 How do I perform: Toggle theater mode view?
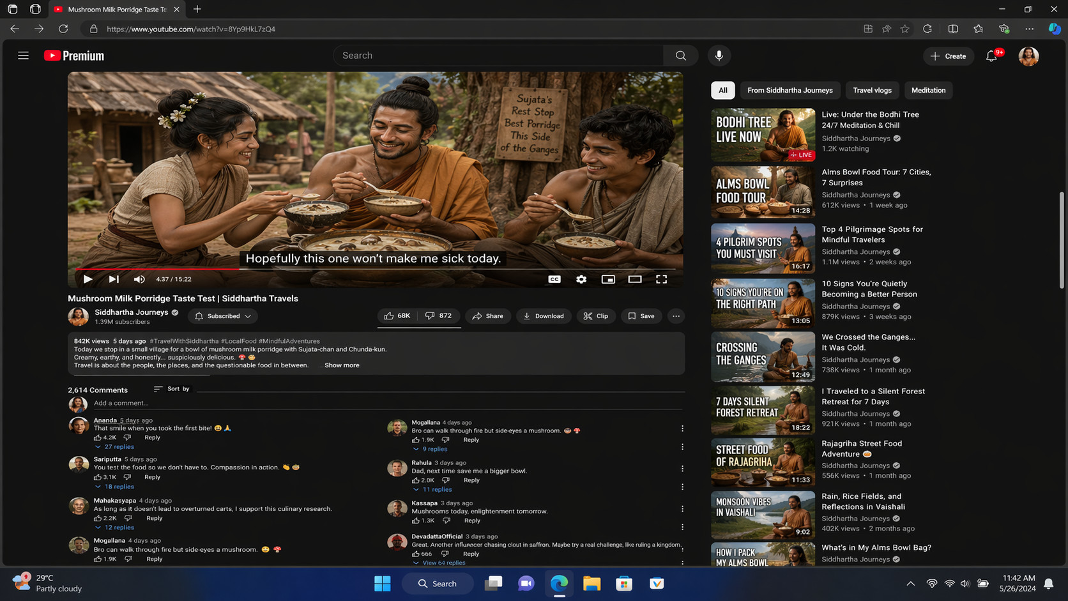[x=634, y=279]
